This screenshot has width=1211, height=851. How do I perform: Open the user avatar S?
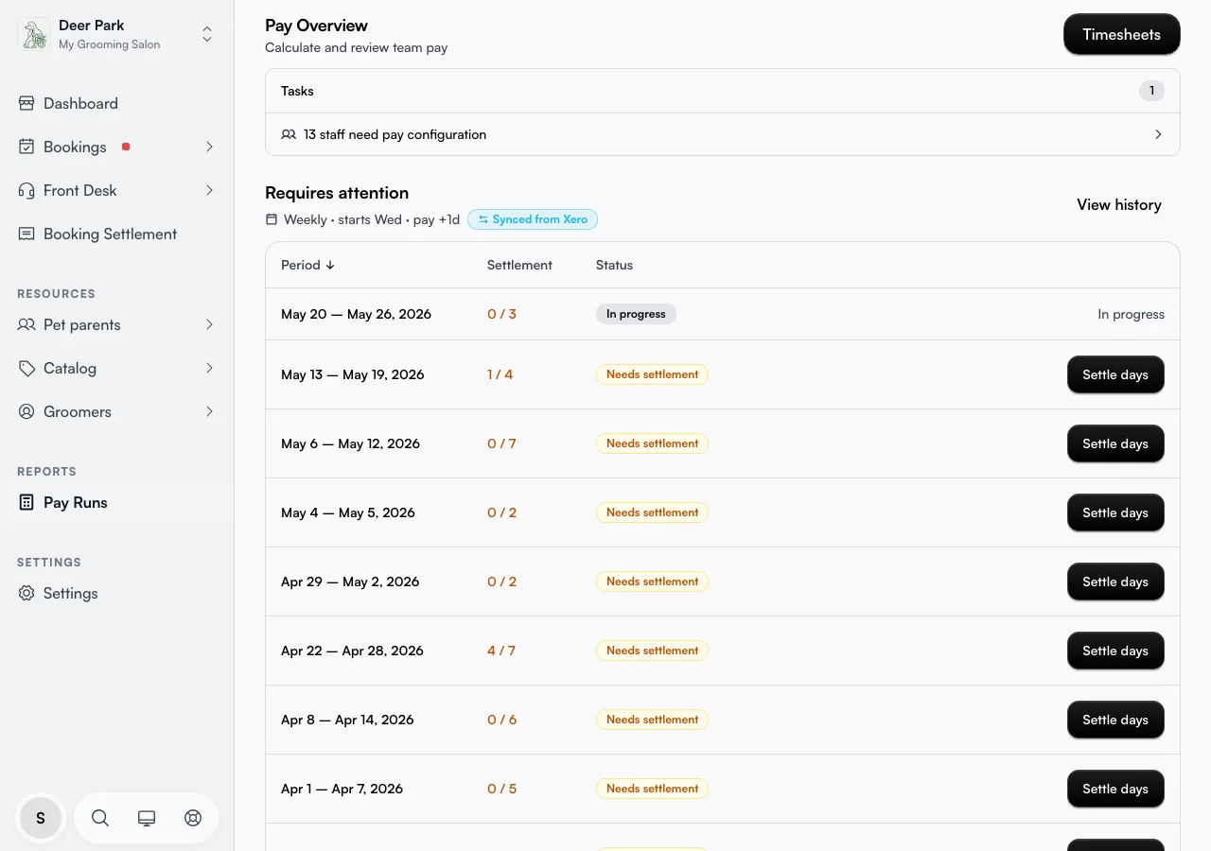tap(41, 818)
